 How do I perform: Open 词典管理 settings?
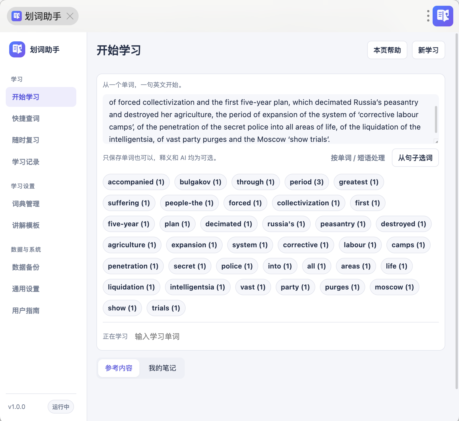coord(41,204)
